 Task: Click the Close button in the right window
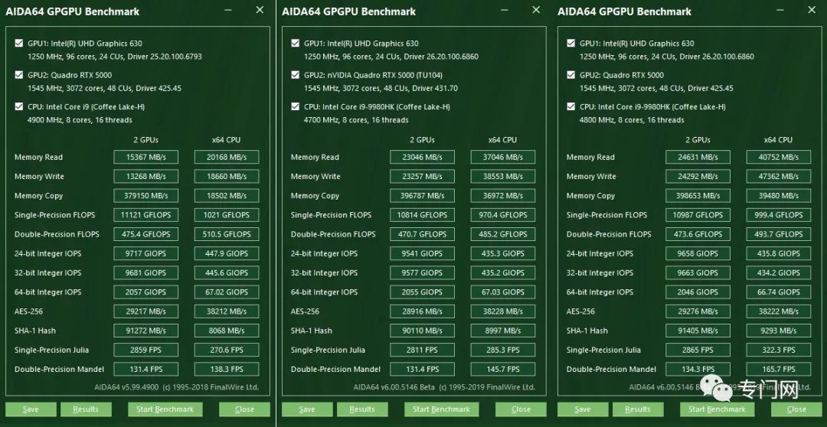click(x=796, y=409)
